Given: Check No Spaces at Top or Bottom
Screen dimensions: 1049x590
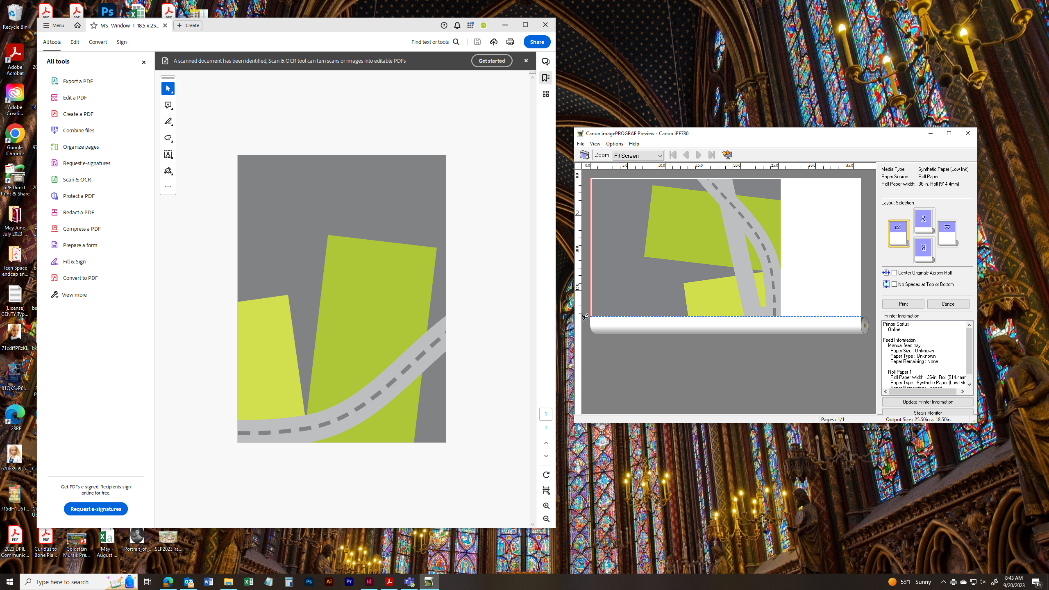Looking at the screenshot, I should 895,284.
